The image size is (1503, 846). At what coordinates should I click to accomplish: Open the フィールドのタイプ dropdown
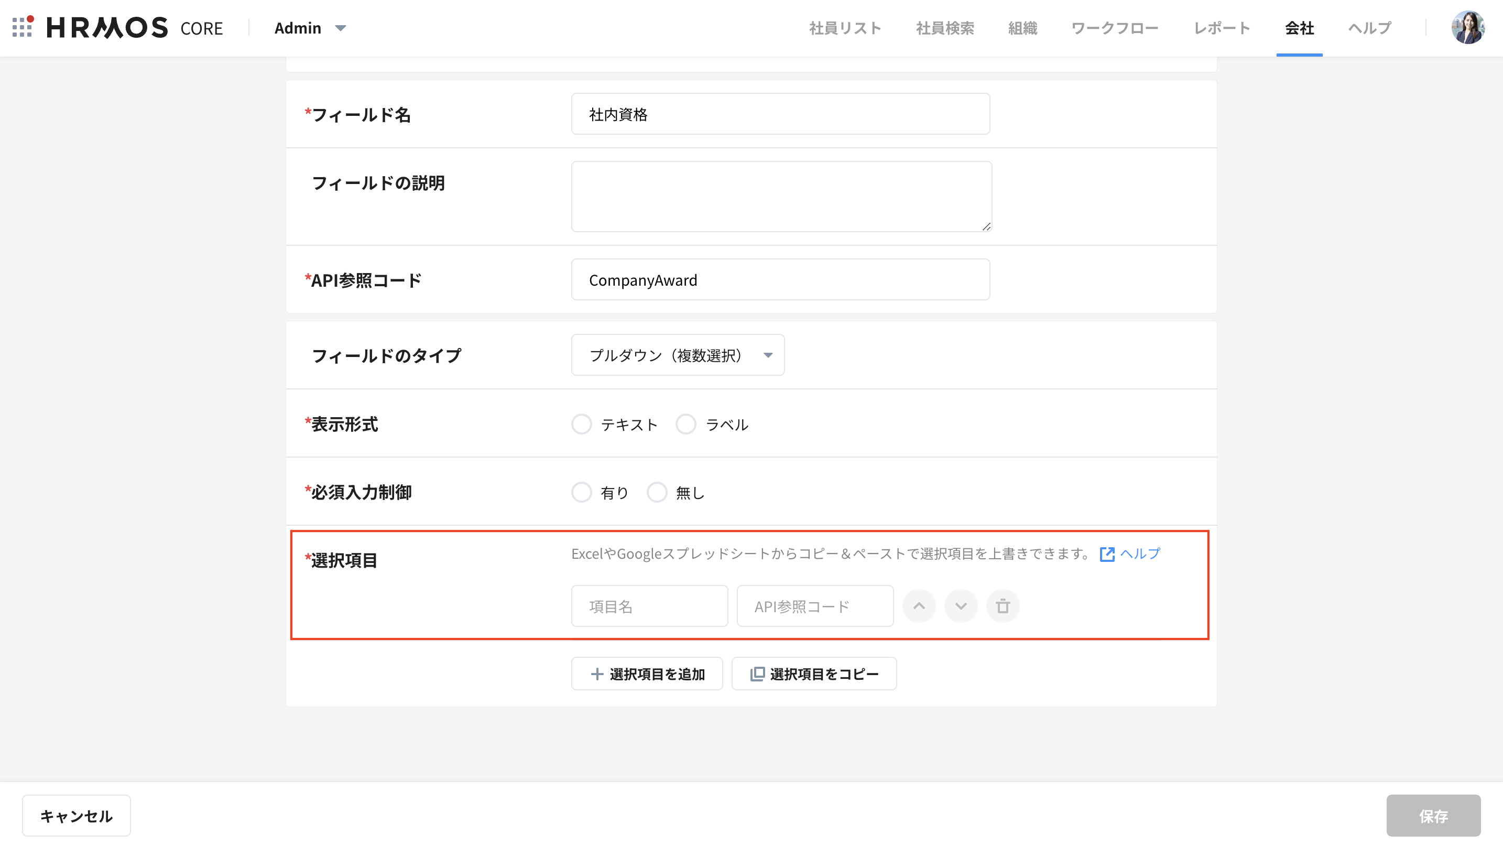pyautogui.click(x=678, y=355)
